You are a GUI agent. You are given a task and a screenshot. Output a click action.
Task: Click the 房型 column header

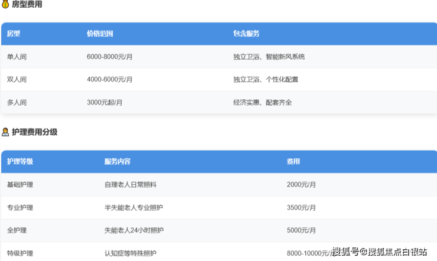[14, 34]
